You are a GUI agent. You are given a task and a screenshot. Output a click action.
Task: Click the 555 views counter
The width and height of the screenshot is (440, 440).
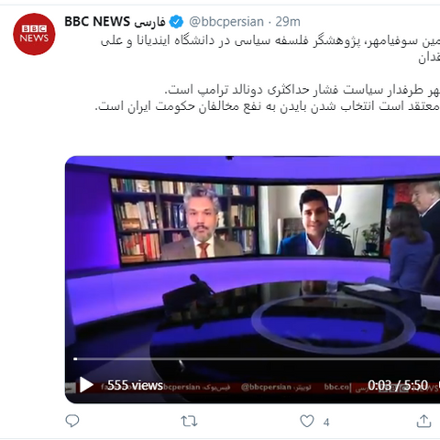pyautogui.click(x=135, y=385)
